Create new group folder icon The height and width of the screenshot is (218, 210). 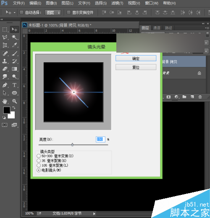pyautogui.click(x=184, y=97)
